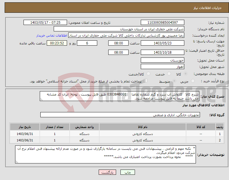The height and width of the screenshot is (180, 229).
Task: Click the date 1403/06/31 in row 1
Action: (x=25, y=134)
